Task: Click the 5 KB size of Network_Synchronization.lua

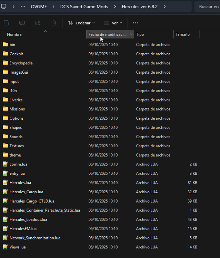Action: point(193,238)
